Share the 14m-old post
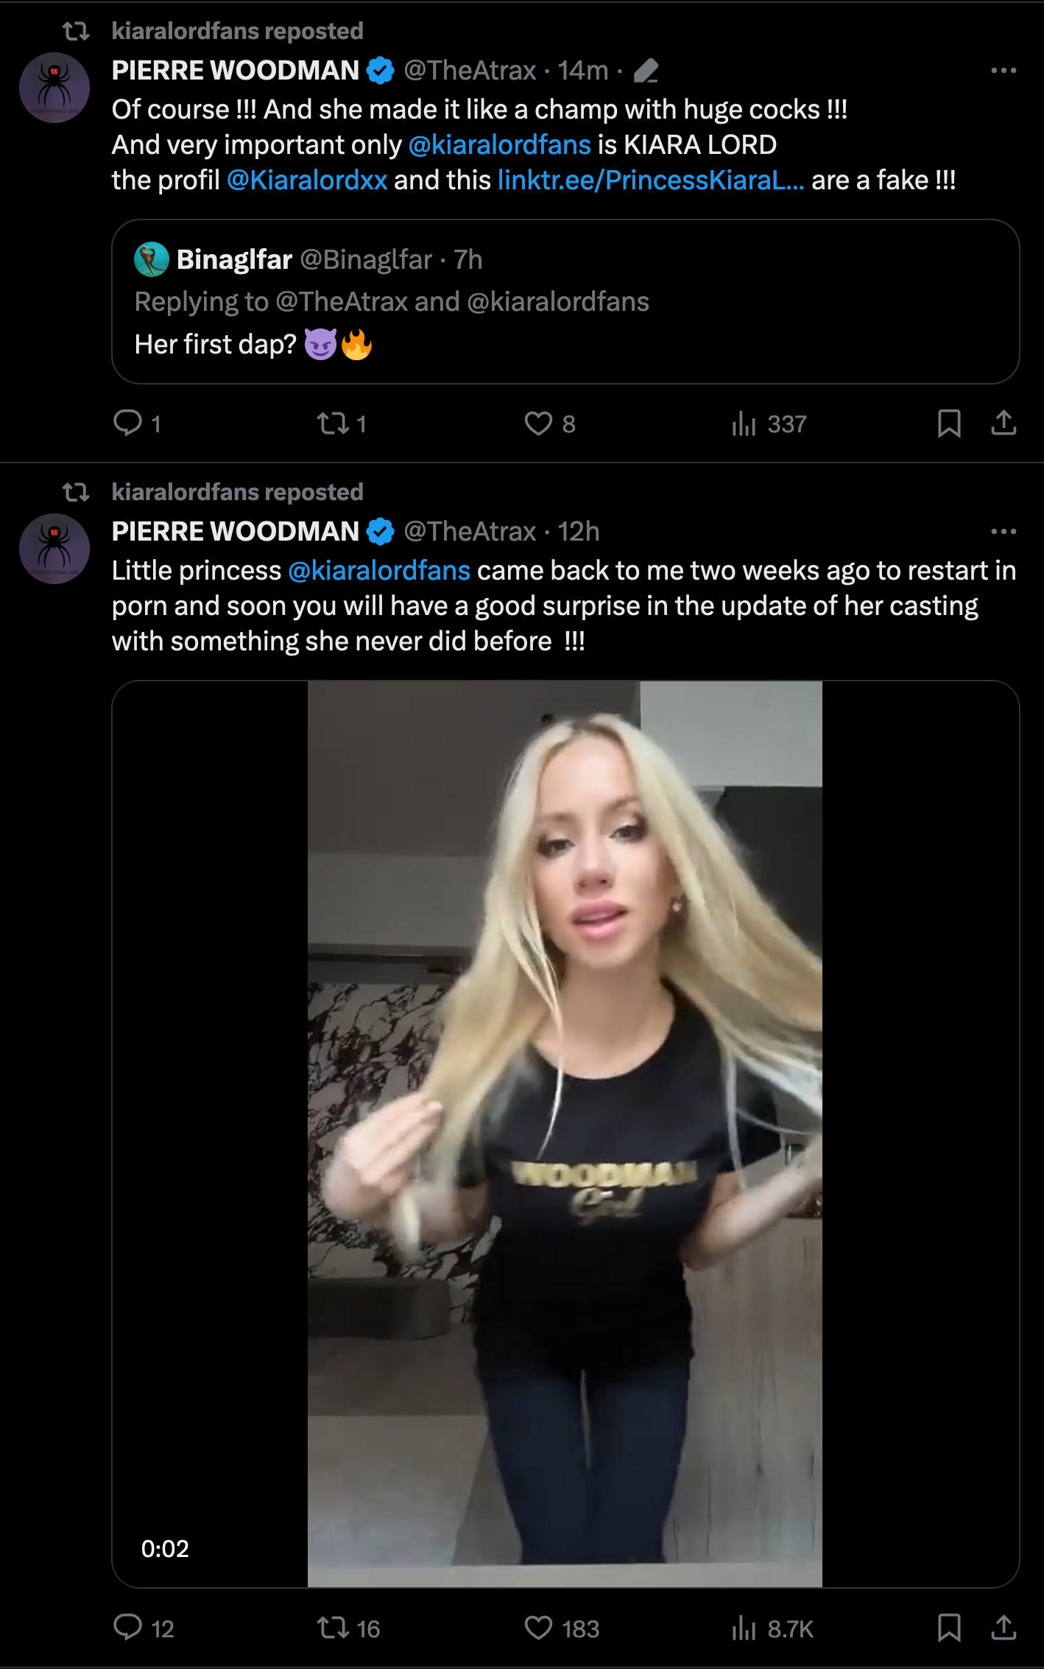This screenshot has height=1669, width=1044. click(x=1004, y=423)
